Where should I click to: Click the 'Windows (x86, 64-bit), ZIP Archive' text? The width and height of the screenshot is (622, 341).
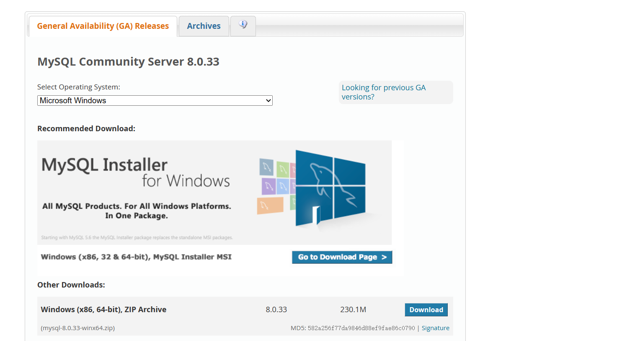click(x=103, y=310)
